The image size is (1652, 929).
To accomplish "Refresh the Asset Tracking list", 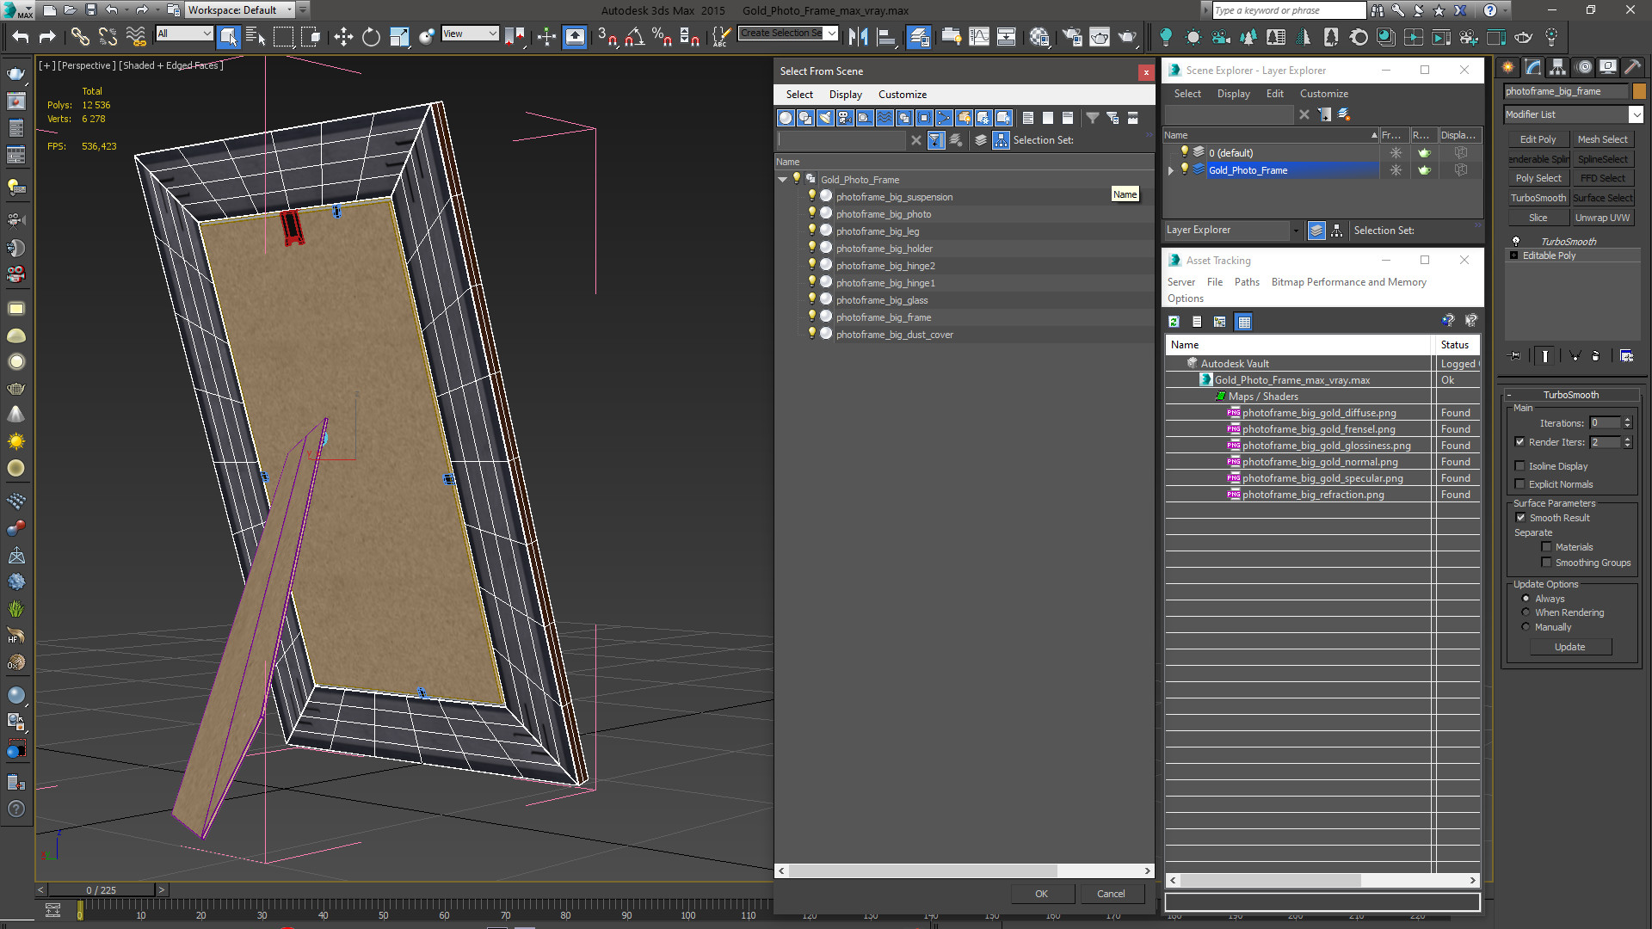I will click(1174, 322).
